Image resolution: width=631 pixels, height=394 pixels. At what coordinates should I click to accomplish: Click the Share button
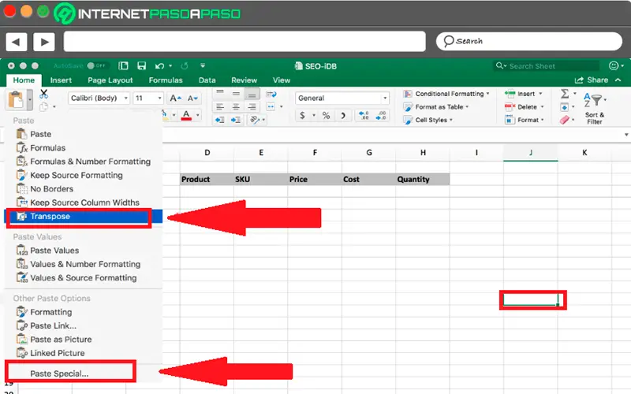[x=592, y=80]
